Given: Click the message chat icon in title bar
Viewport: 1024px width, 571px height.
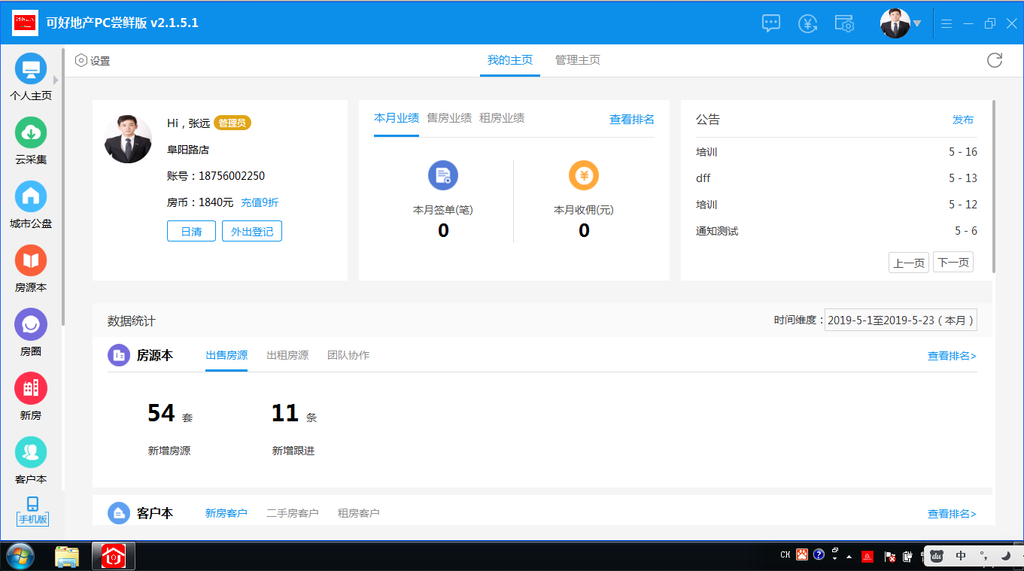Looking at the screenshot, I should (x=771, y=23).
